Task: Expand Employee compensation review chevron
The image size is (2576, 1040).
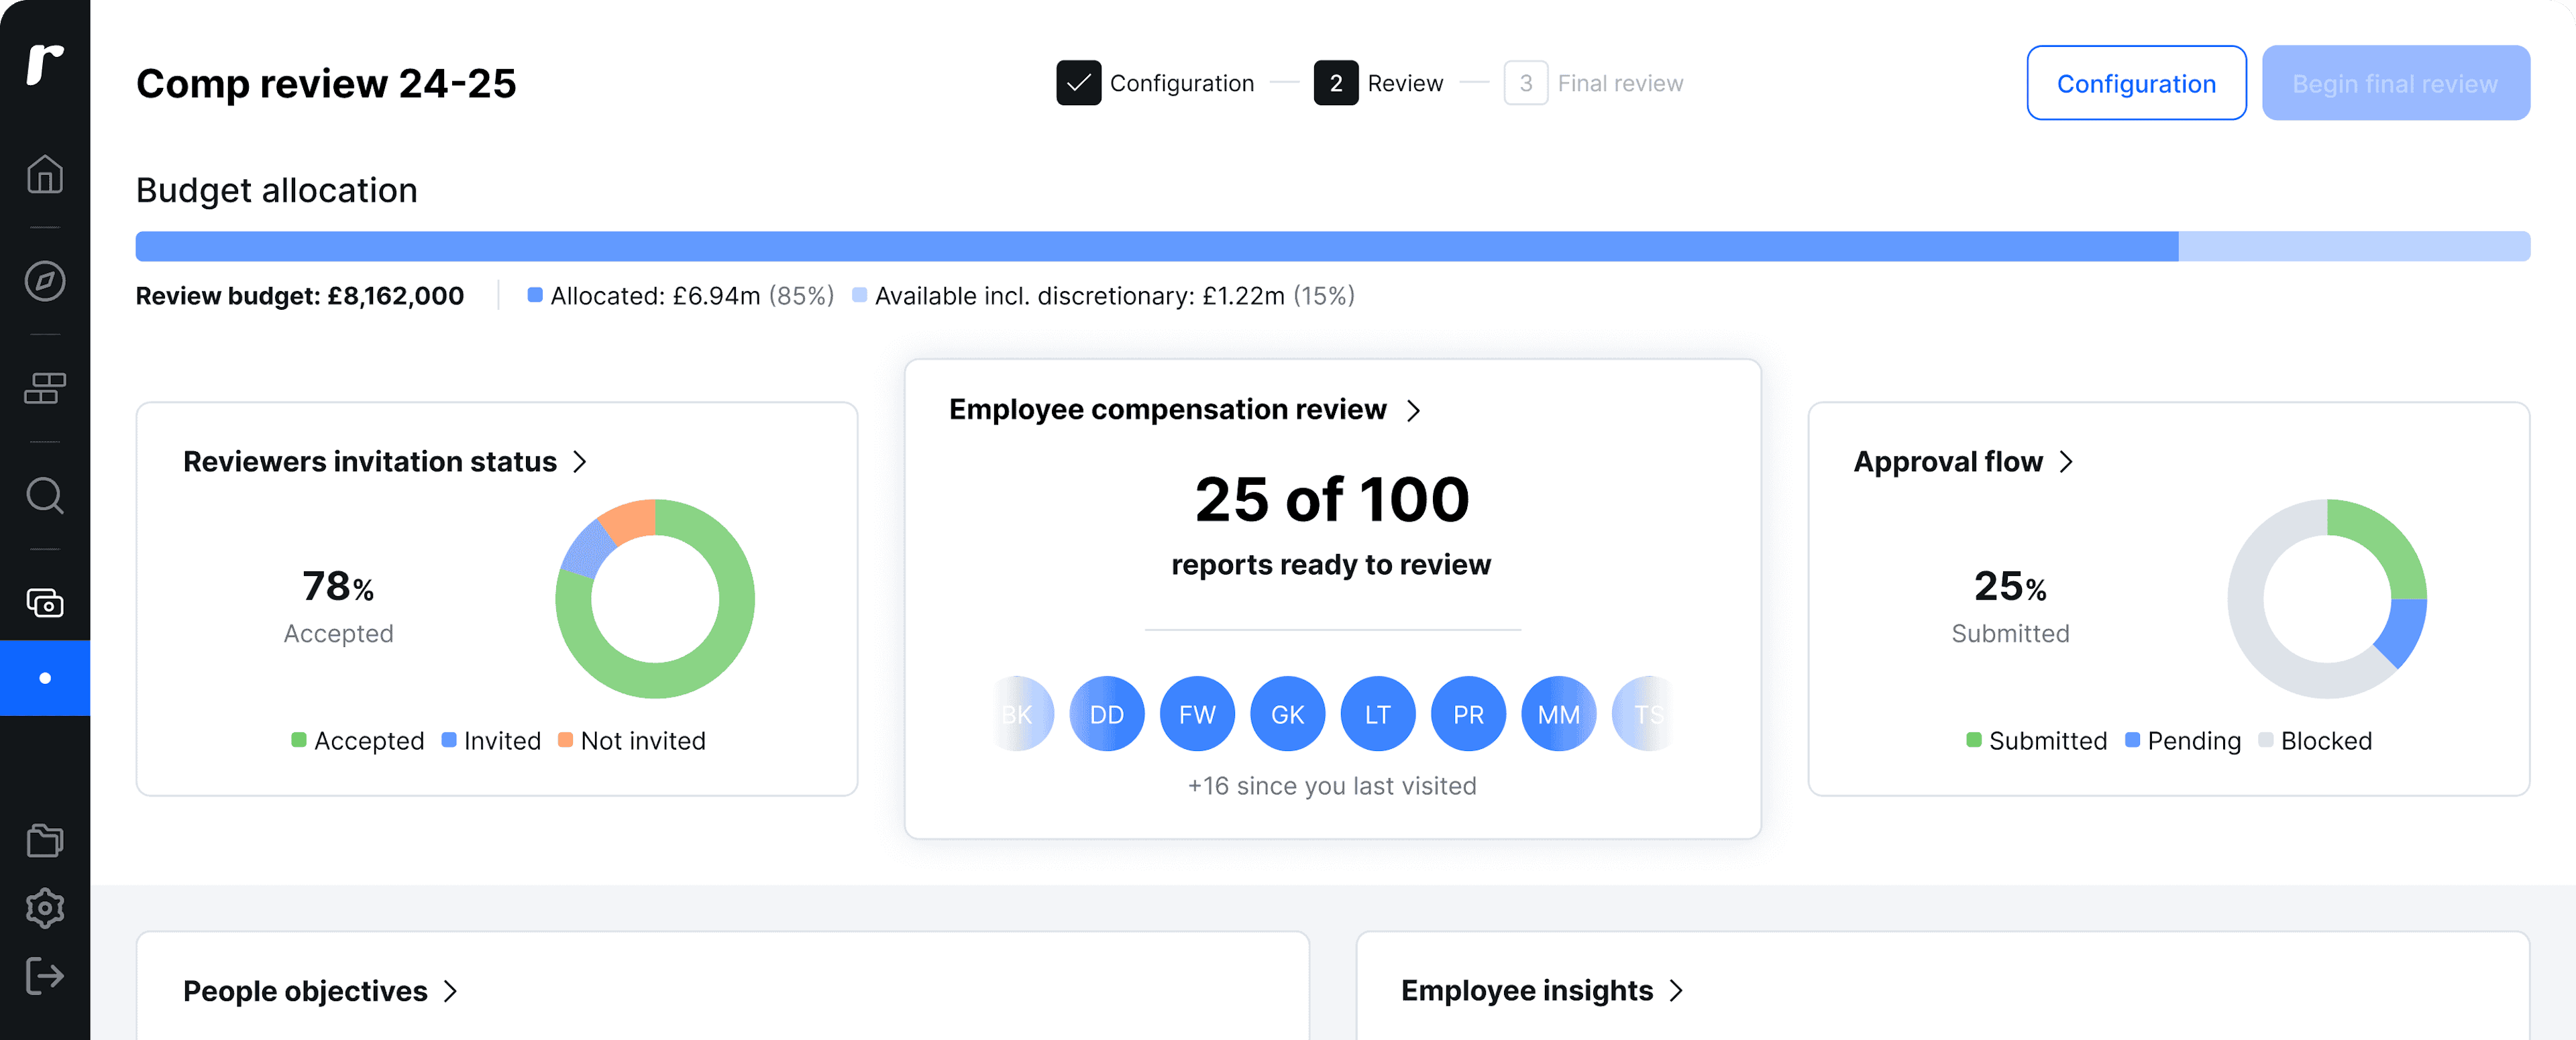Action: (1413, 410)
